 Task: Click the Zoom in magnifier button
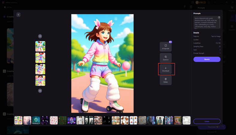(166, 58)
